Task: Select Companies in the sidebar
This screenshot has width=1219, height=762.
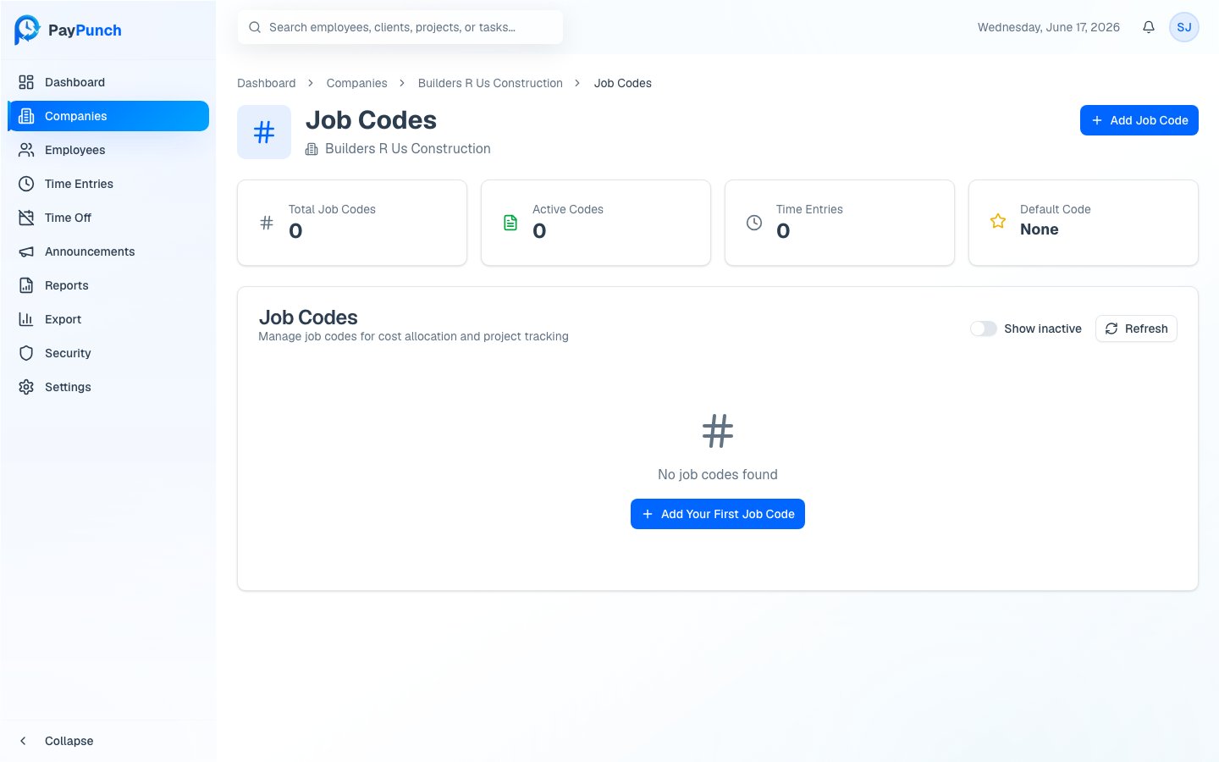Action: (108, 116)
